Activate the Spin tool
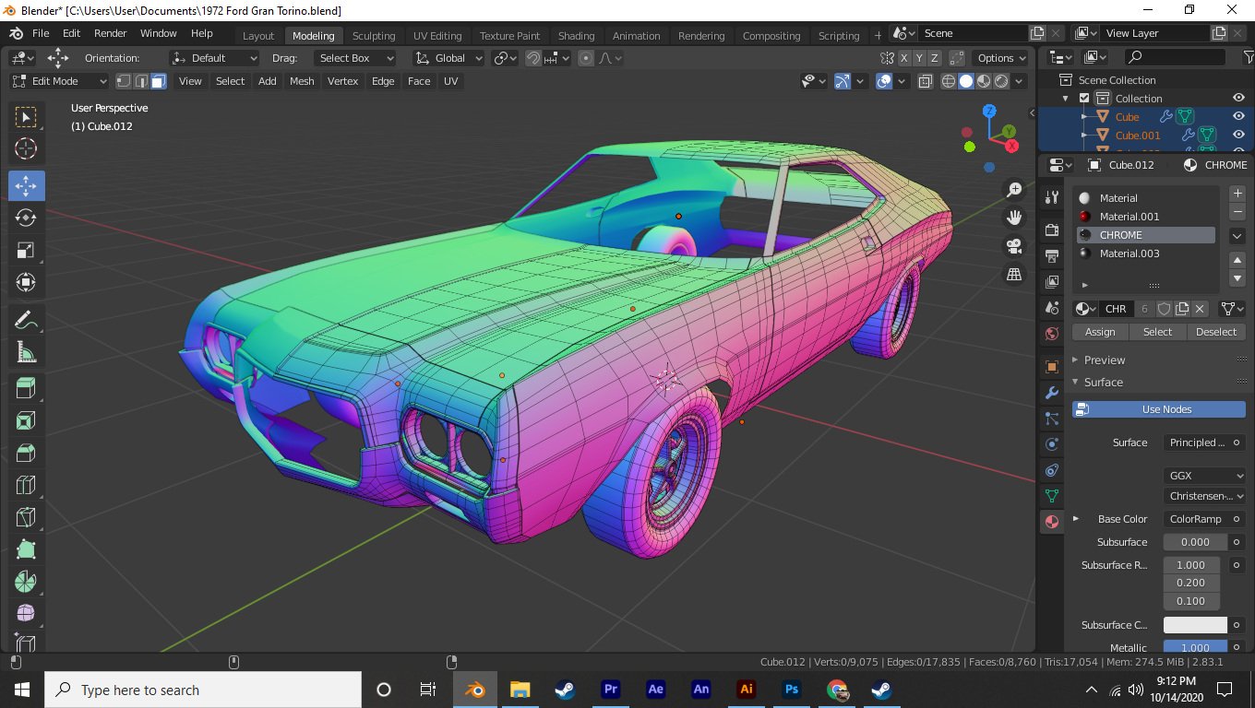1255x708 pixels. 26,582
